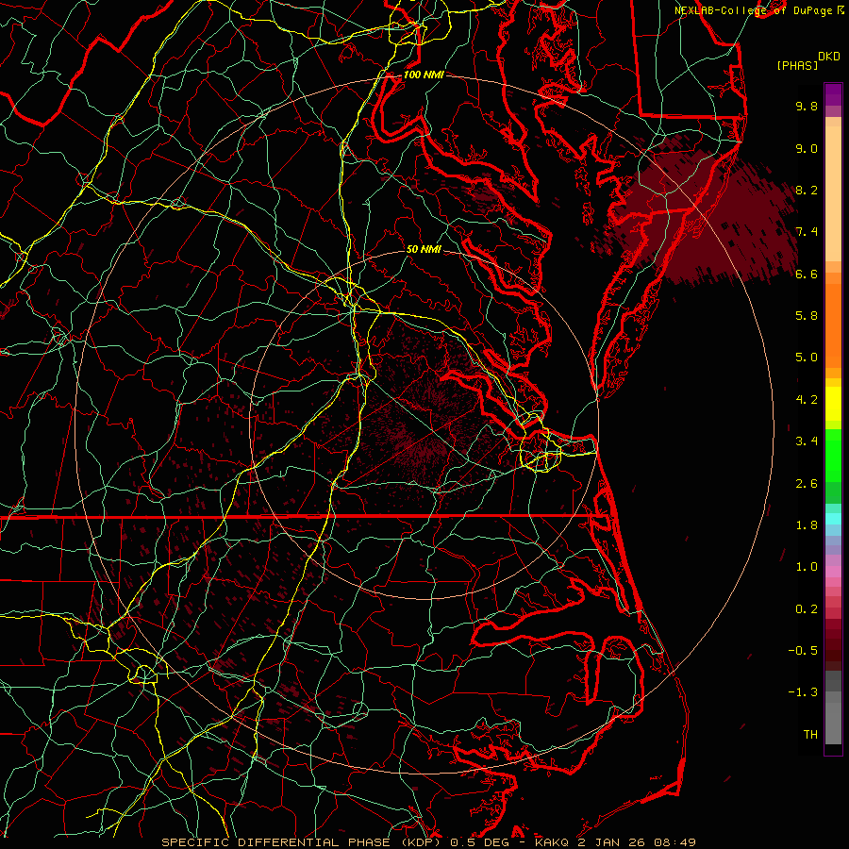This screenshot has width=849, height=849.
Task: Click the 08:49 timestamp in caption
Action: point(674,842)
